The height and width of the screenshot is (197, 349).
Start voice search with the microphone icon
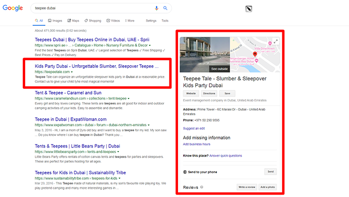point(157,8)
